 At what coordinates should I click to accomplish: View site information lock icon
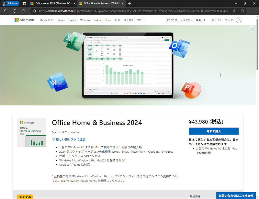(34, 11)
